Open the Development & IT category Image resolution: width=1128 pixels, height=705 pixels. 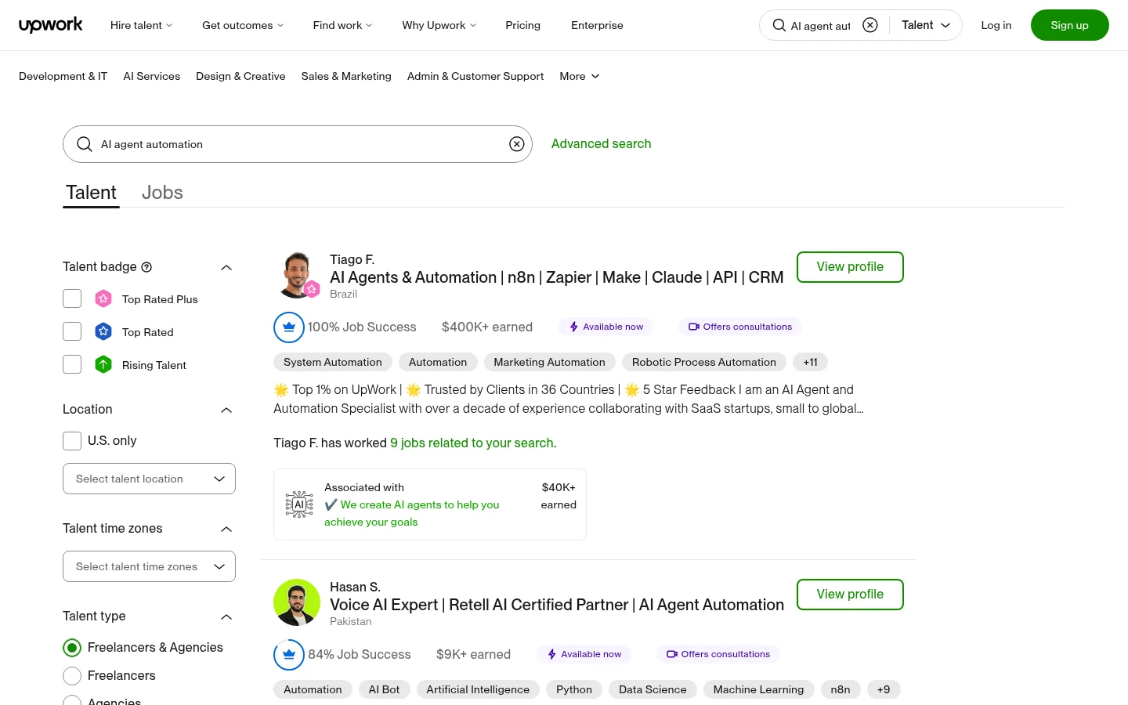click(63, 76)
